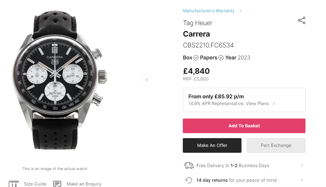Expand the Manufacturer's Warranty chevron
The image size is (326, 187).
(241, 11)
